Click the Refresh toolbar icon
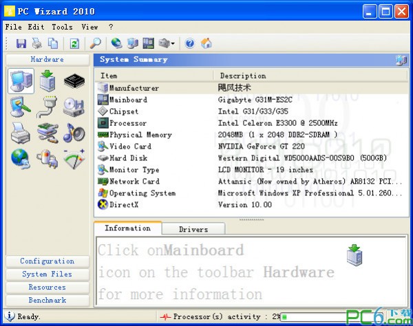 (74, 43)
